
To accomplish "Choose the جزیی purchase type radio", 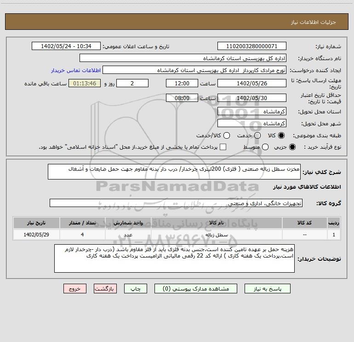I will click(x=292, y=147).
